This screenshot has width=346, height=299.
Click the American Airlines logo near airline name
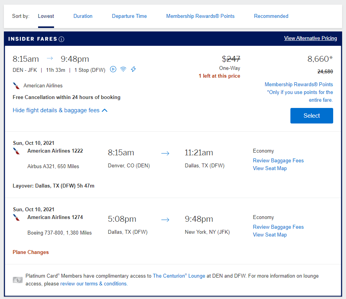(x=16, y=86)
